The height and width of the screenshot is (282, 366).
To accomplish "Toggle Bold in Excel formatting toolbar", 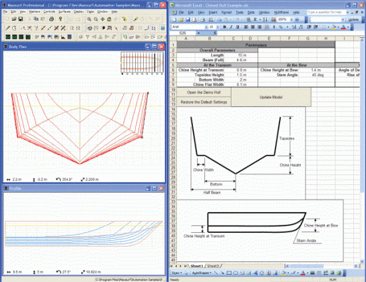I will [224, 27].
